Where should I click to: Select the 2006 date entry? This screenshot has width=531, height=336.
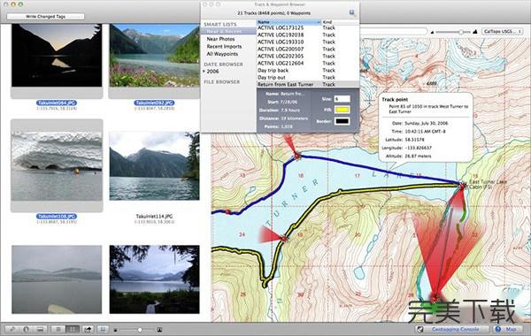pos(212,72)
